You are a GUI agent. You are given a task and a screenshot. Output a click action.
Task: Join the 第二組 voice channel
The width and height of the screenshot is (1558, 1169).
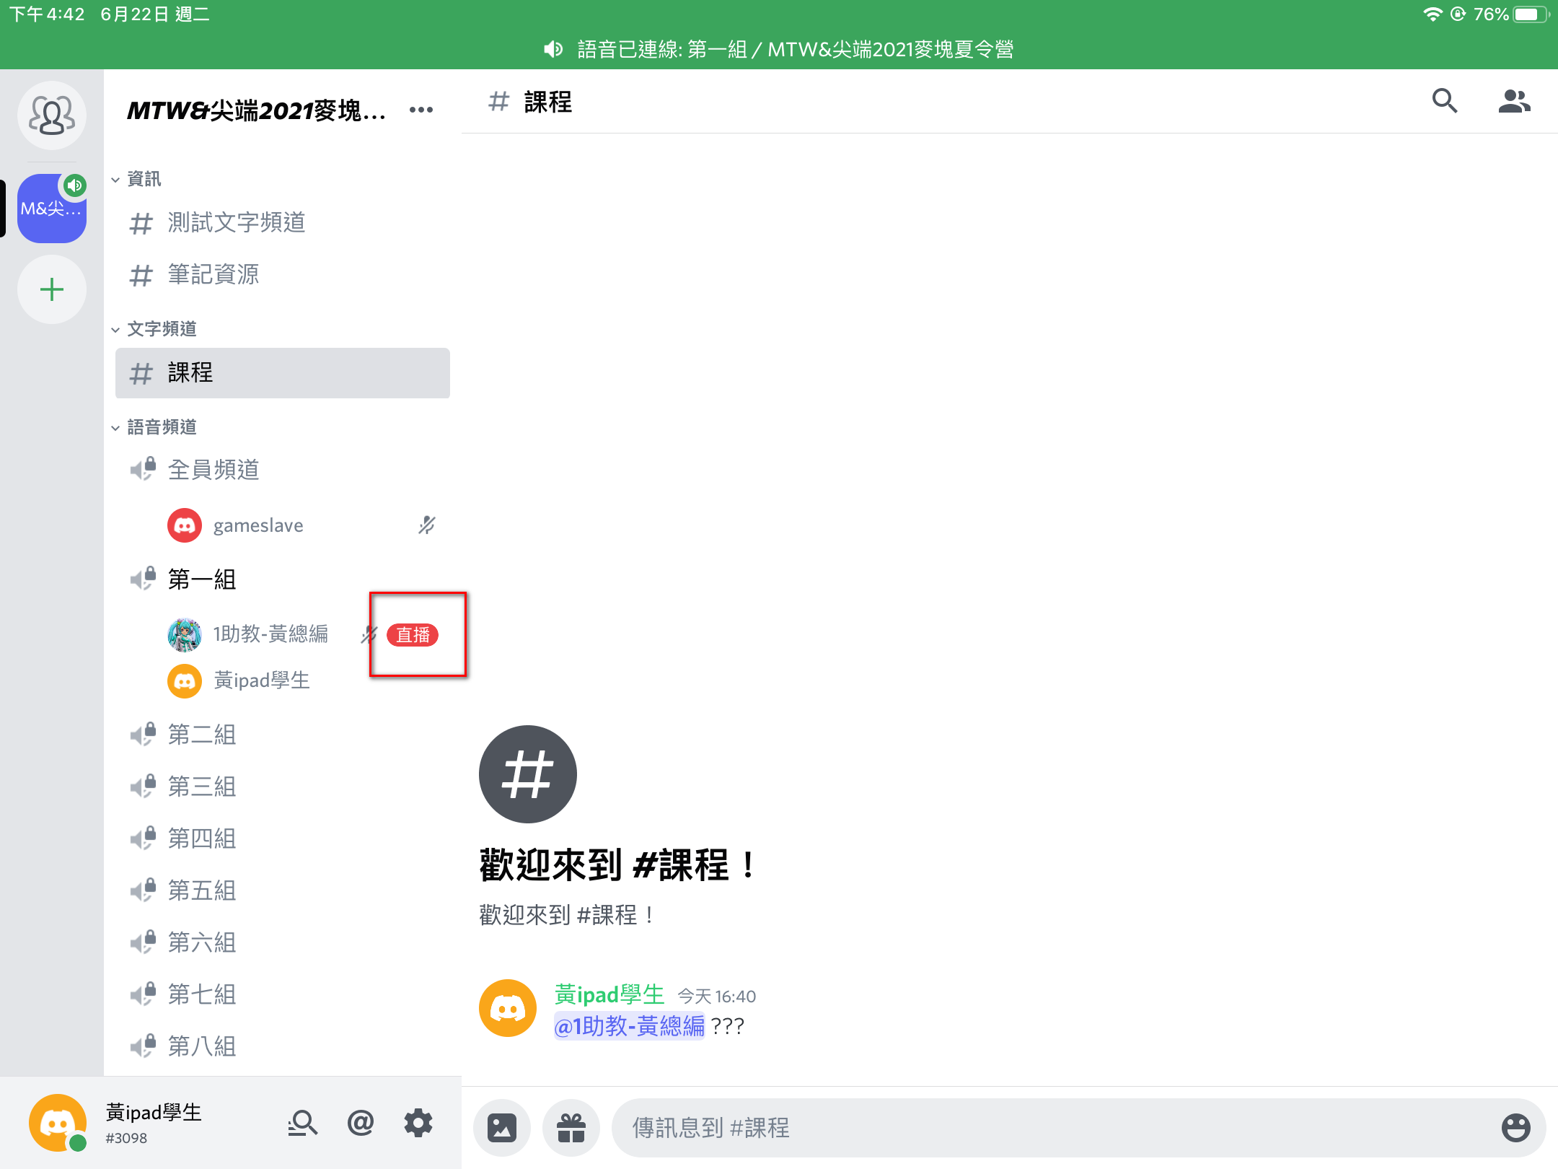(202, 735)
